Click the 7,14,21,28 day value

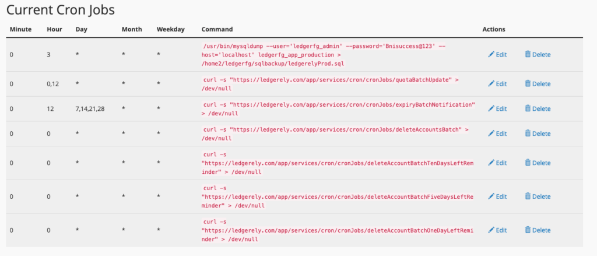tap(90, 108)
